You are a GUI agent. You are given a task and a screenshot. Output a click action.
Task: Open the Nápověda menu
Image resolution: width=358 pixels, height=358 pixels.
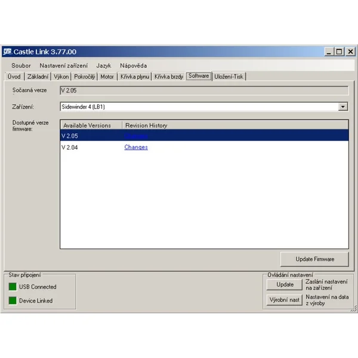pyautogui.click(x=133, y=65)
